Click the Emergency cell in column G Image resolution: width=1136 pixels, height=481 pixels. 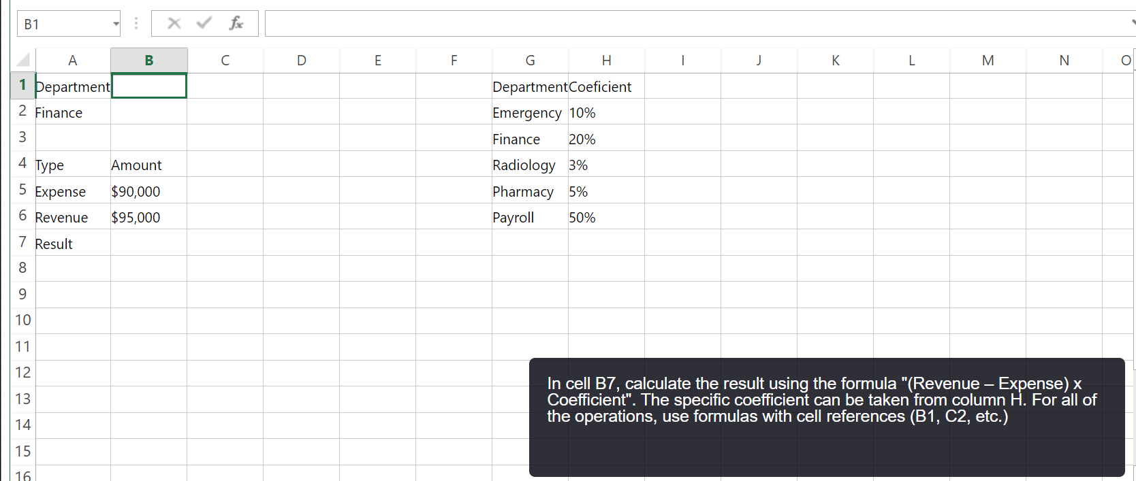click(531, 112)
